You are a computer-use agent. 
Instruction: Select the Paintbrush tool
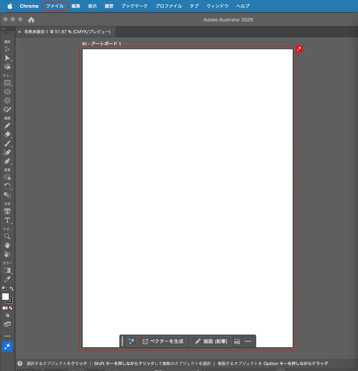click(7, 143)
